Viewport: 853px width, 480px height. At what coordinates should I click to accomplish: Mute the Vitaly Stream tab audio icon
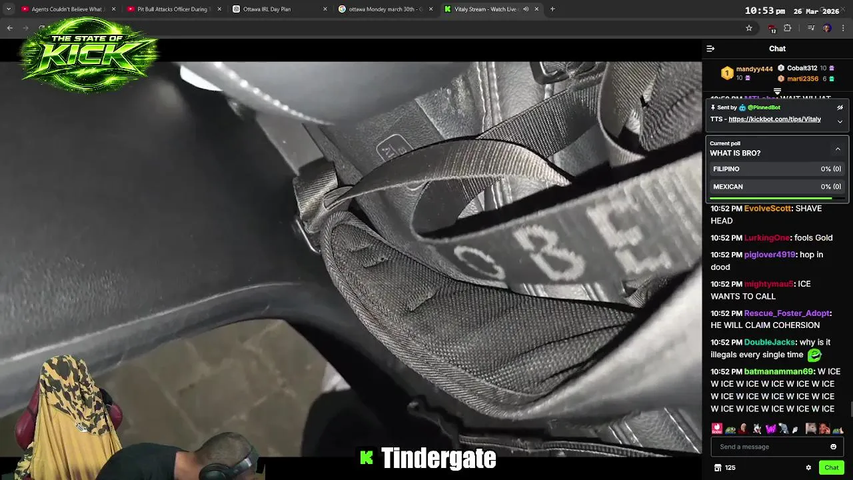[x=526, y=9]
